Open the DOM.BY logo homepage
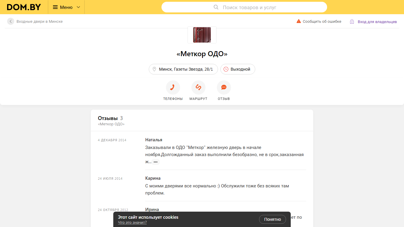 (x=24, y=7)
